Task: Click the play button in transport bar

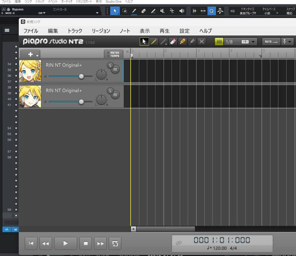Action: 66,243
